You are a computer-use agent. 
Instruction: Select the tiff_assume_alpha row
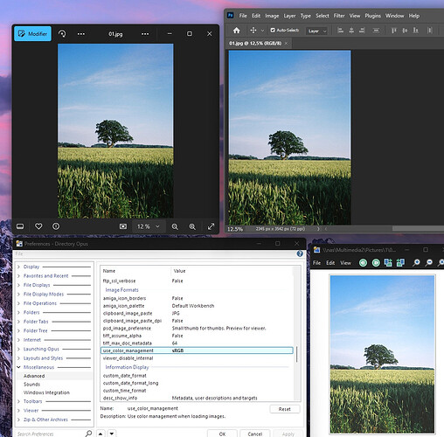[x=197, y=336]
